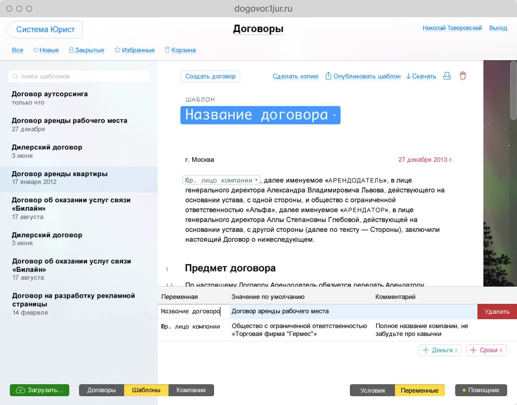Select the Новые filter tab

[46, 50]
